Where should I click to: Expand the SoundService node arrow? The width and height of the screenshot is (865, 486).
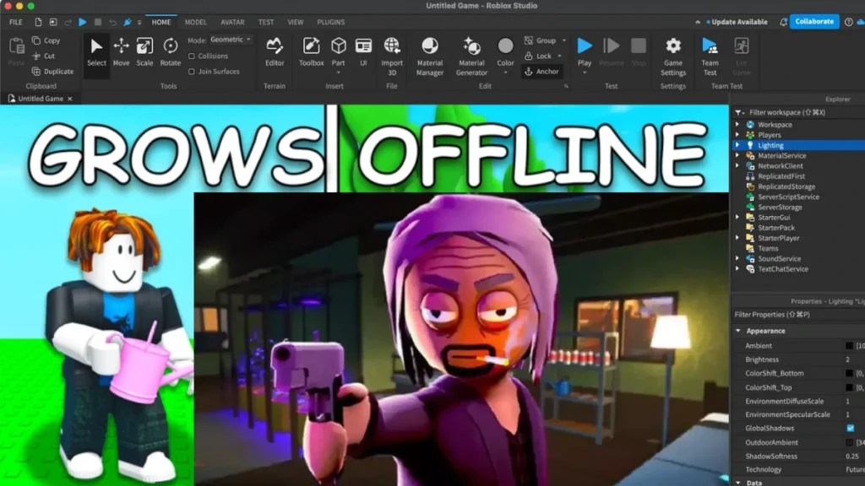click(x=737, y=258)
